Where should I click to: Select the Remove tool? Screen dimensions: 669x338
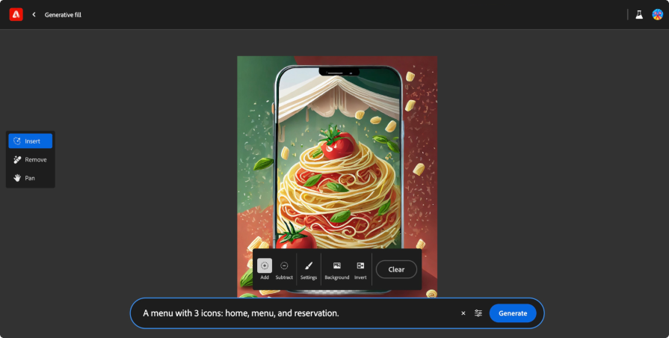click(30, 159)
